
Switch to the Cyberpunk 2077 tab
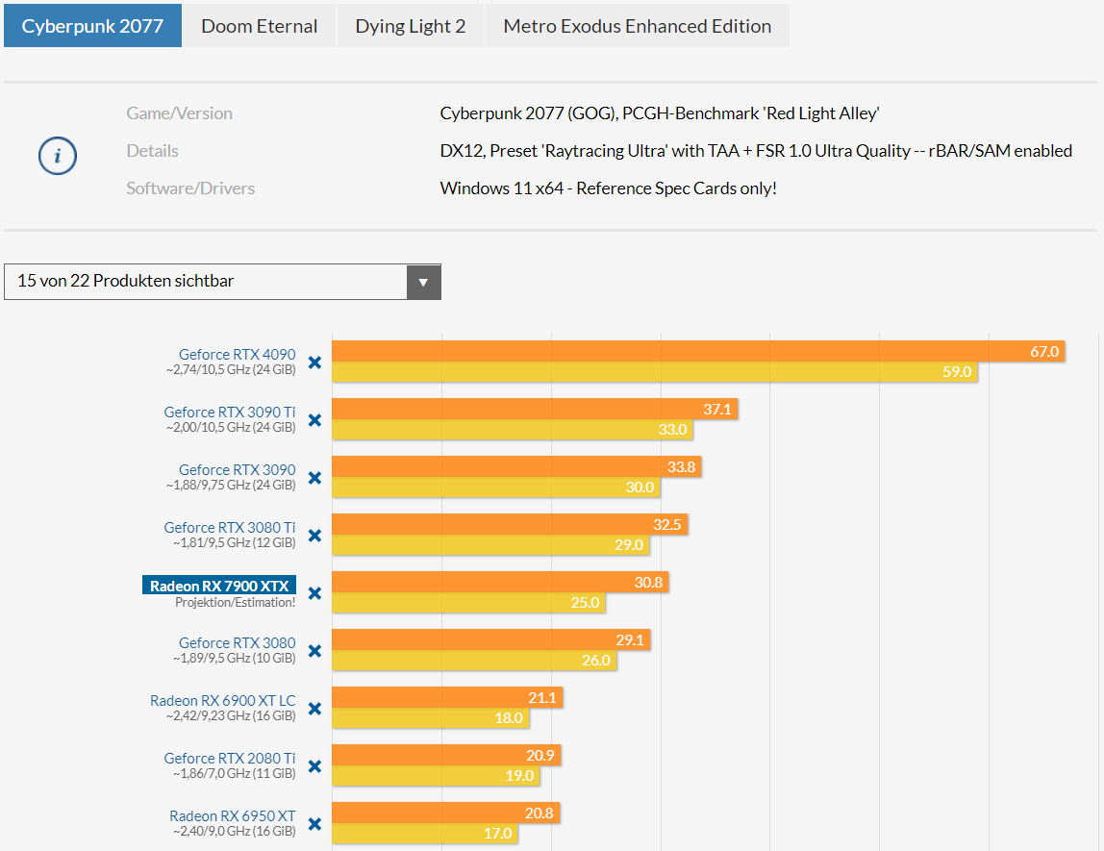92,26
